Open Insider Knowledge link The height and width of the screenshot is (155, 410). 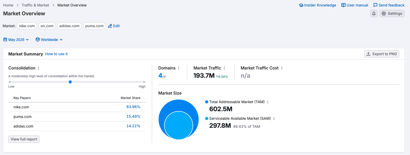pos(317,5)
